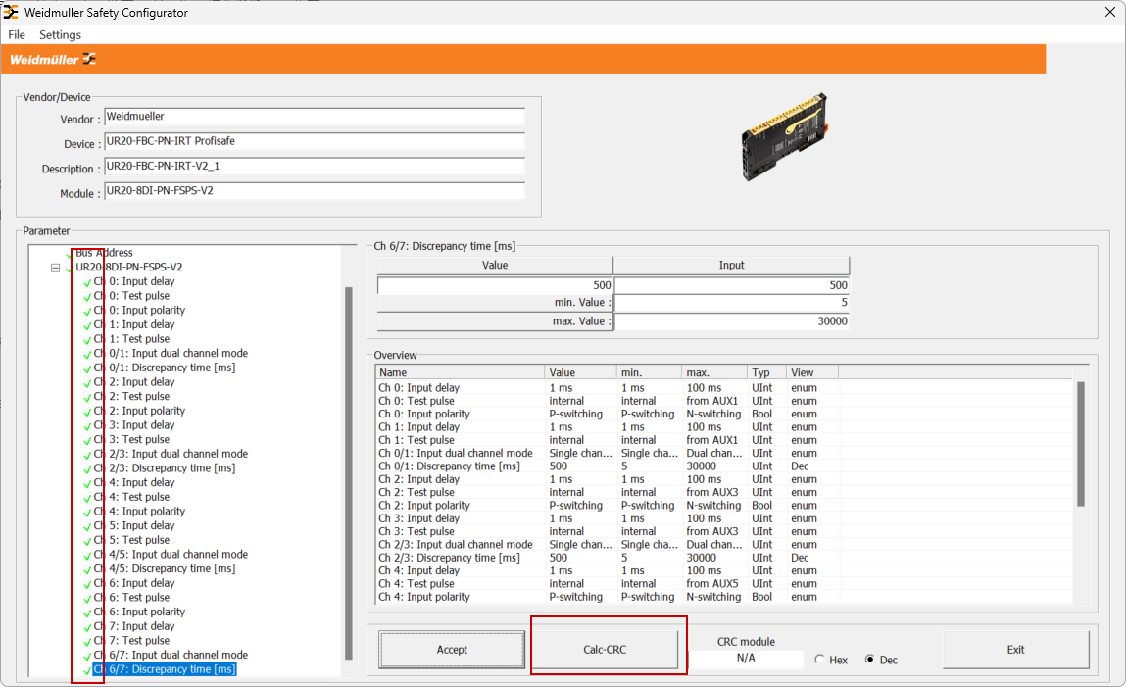Click the Typ column header in Overview
Screen dimensions: 1126x687
pyautogui.click(x=766, y=372)
